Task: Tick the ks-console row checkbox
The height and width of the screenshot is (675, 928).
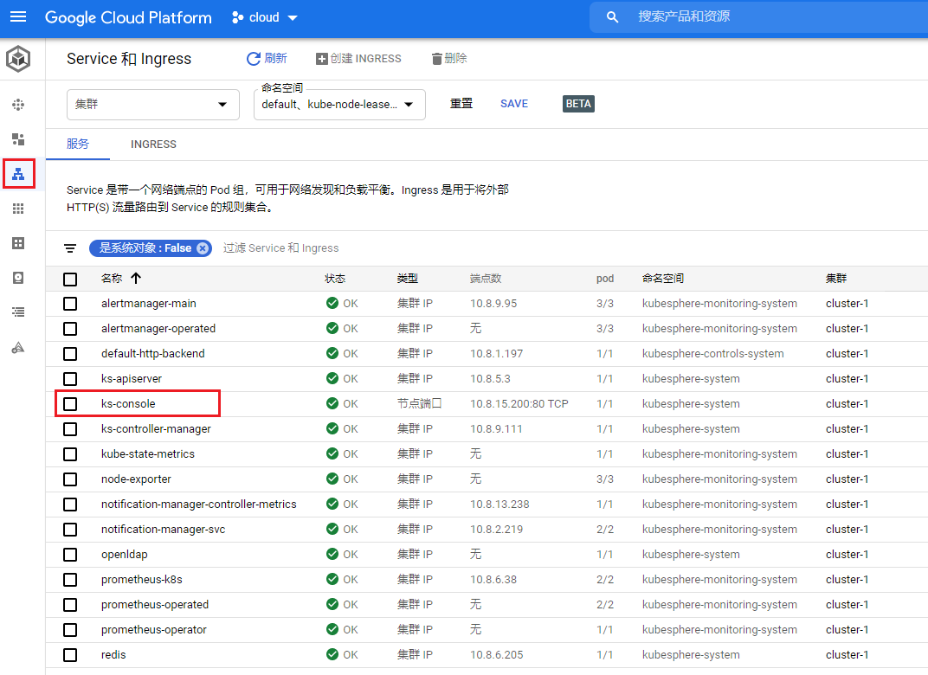Action: point(70,404)
